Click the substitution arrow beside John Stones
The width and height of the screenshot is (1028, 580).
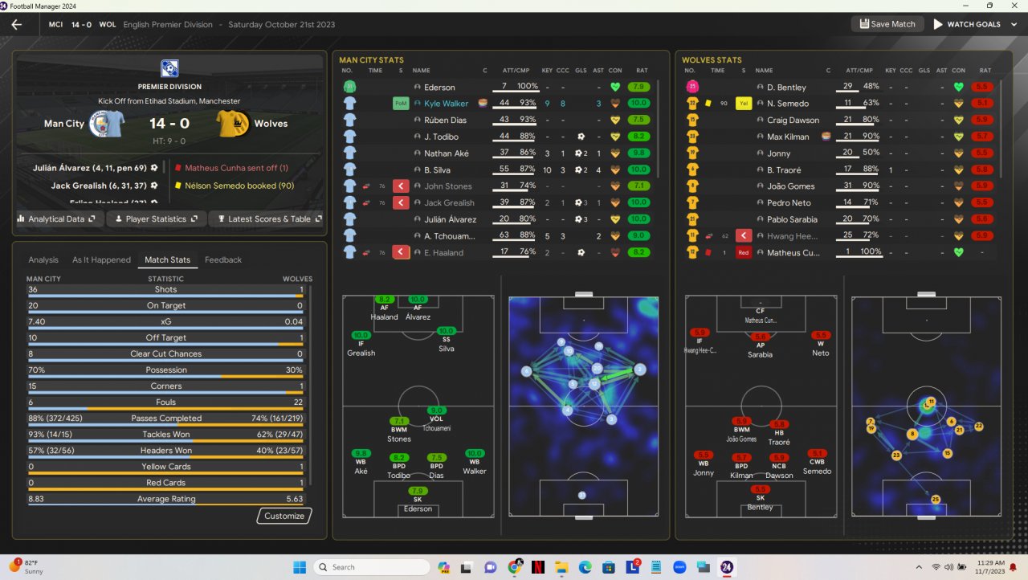click(401, 186)
